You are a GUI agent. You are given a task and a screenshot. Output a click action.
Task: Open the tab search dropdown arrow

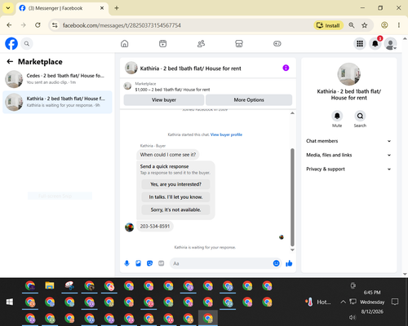[x=8, y=8]
